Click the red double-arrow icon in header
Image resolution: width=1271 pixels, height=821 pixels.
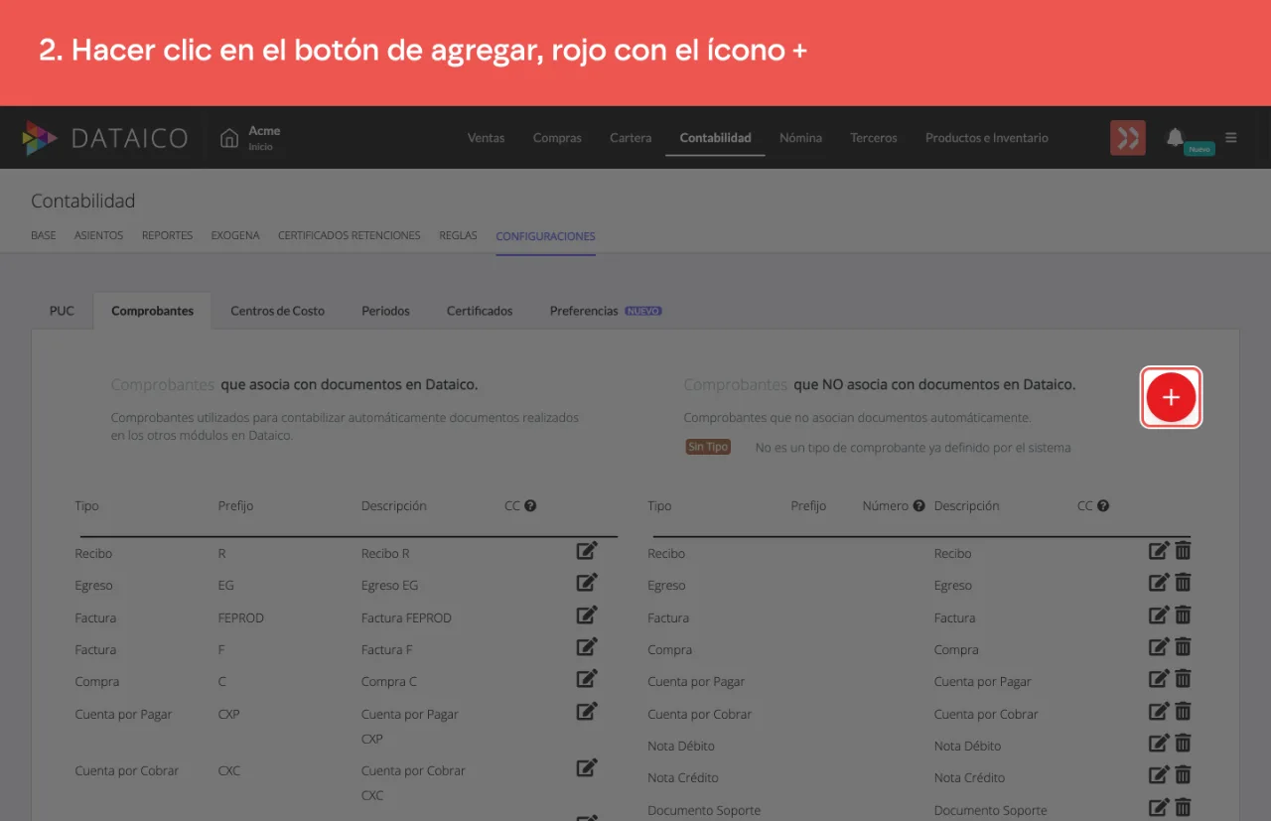[x=1128, y=138]
